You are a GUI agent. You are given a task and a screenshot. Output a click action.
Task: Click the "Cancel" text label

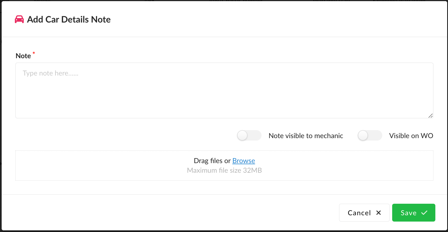(x=359, y=213)
